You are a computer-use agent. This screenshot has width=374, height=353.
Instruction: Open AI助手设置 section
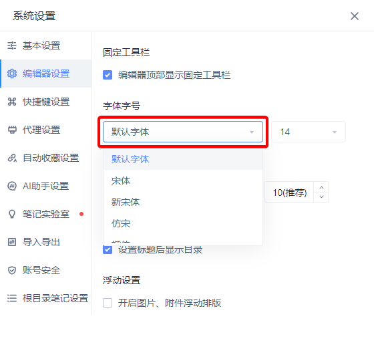coord(46,186)
